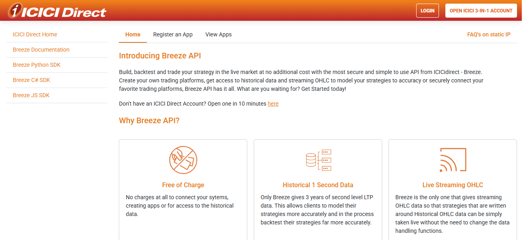Click the 'Live Streaming OHLC' title
The width and height of the screenshot is (525, 240).
[453, 185]
